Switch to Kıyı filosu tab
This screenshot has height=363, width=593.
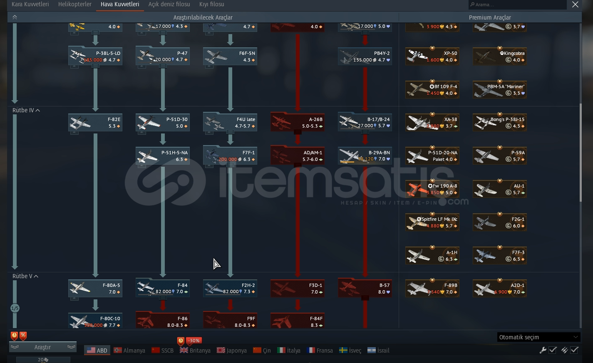[212, 5]
